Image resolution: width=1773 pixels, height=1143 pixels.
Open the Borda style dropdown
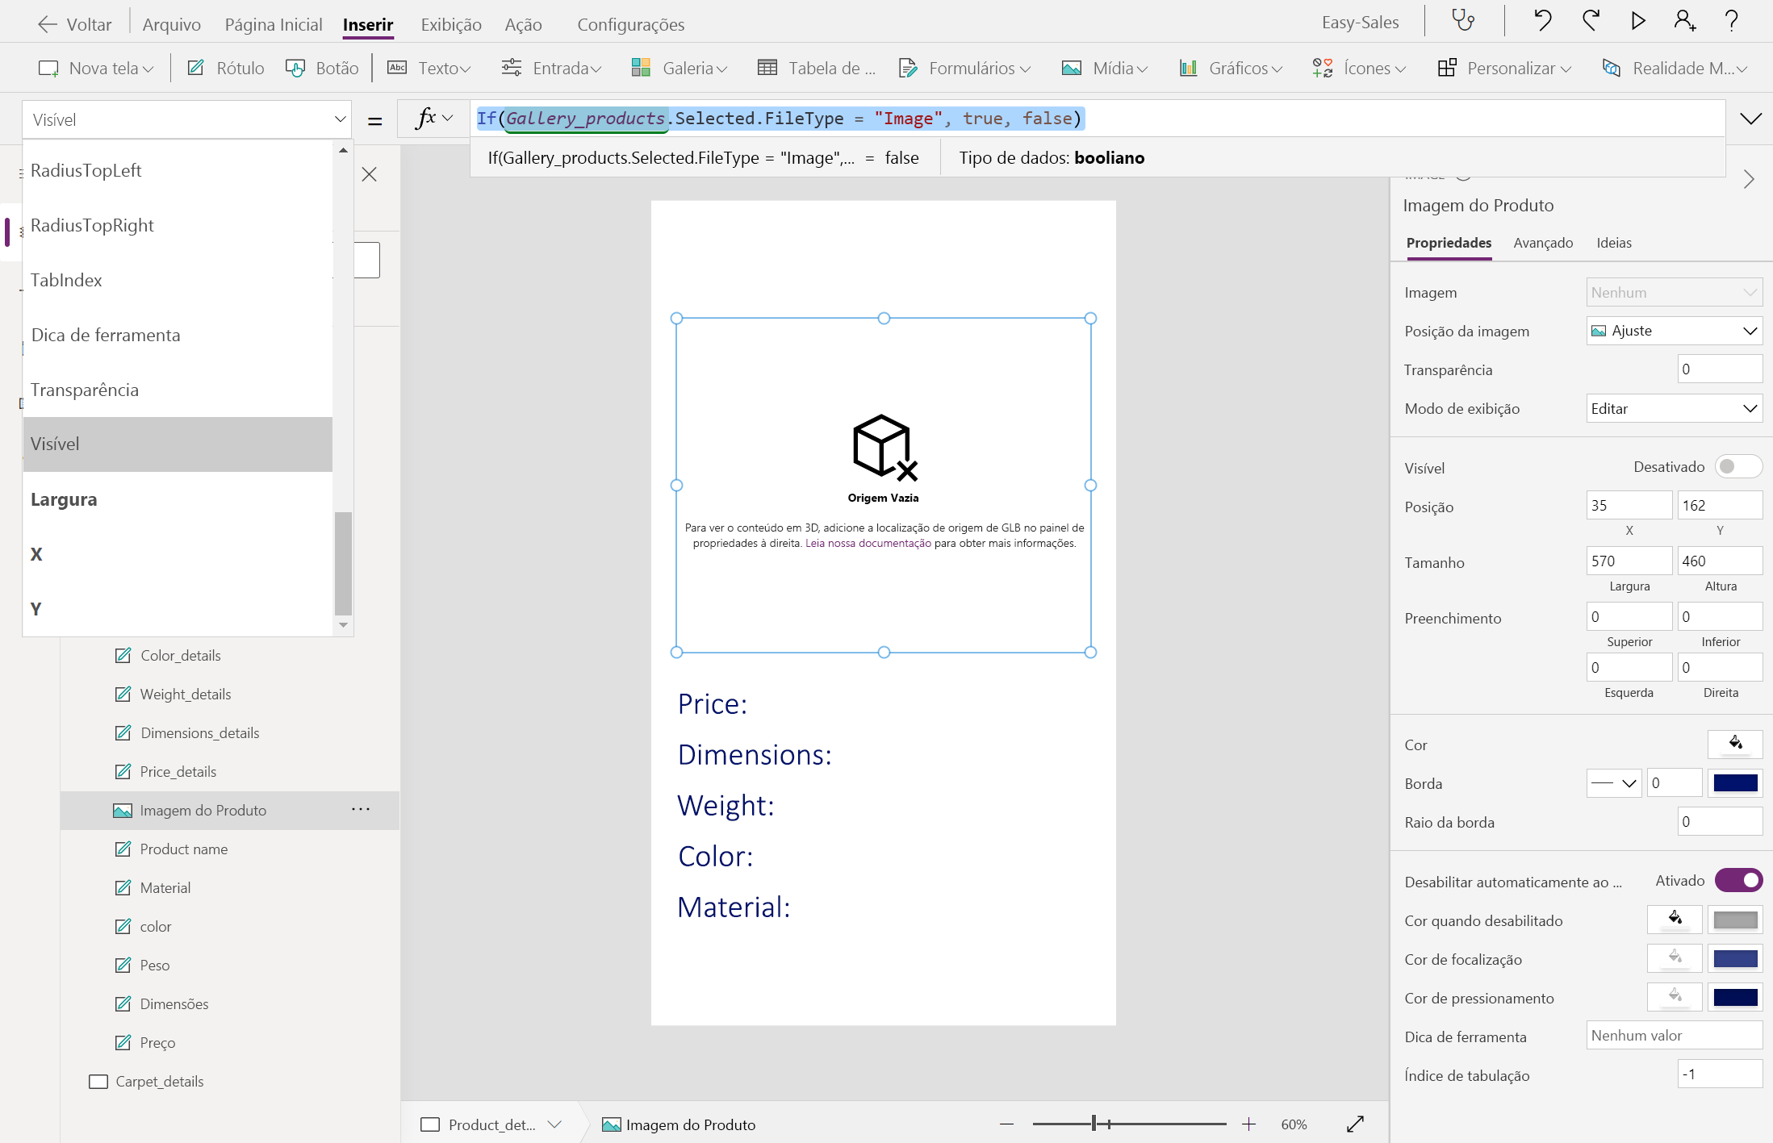point(1614,782)
